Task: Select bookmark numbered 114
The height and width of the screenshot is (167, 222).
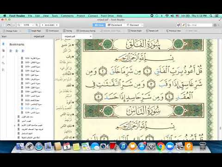Action: (x=32, y=113)
